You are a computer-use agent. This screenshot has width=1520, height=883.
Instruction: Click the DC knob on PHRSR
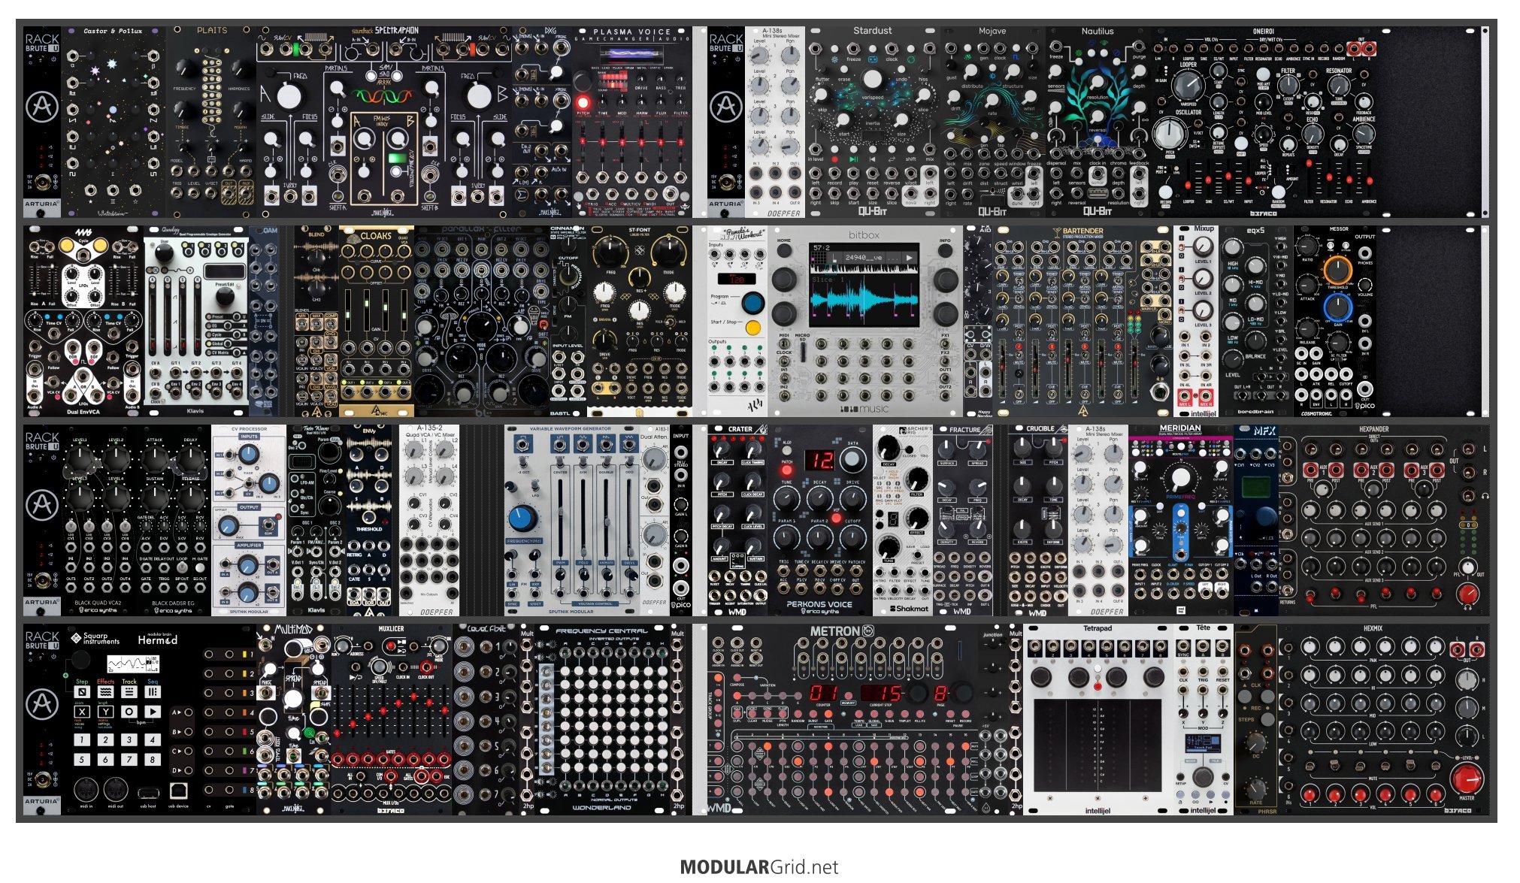pos(1256,743)
